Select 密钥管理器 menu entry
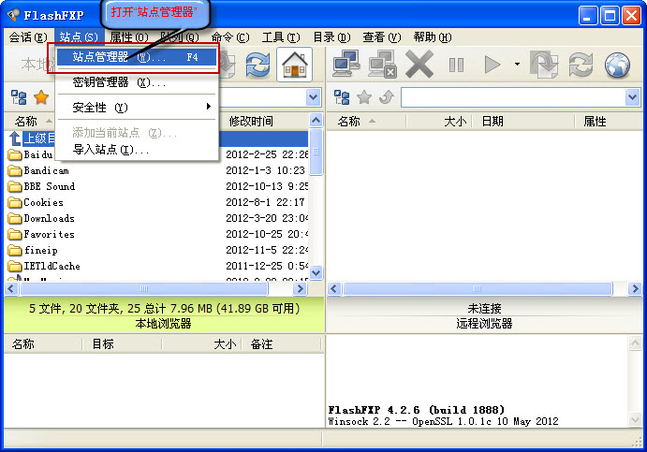 click(119, 82)
